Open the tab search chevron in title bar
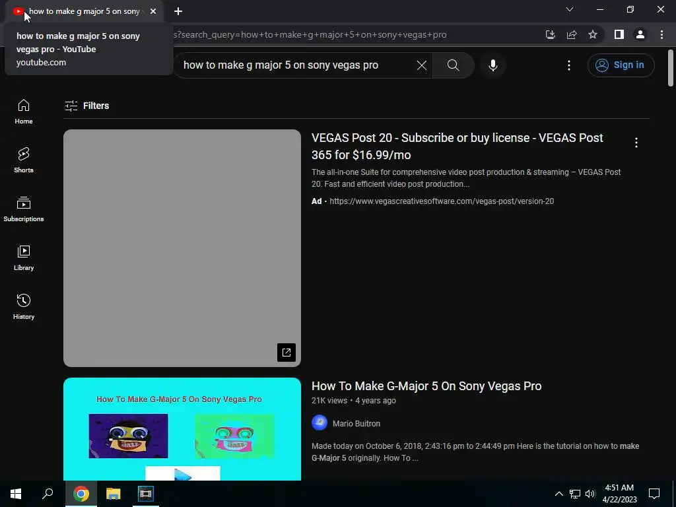676x507 pixels. [x=570, y=9]
